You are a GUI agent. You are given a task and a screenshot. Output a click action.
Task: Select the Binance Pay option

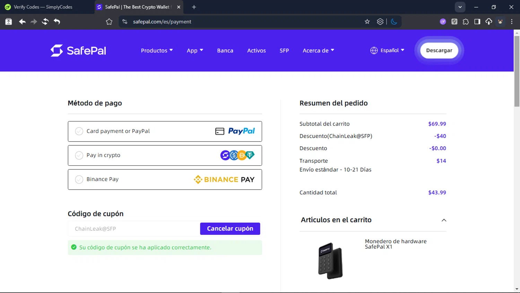point(165,180)
